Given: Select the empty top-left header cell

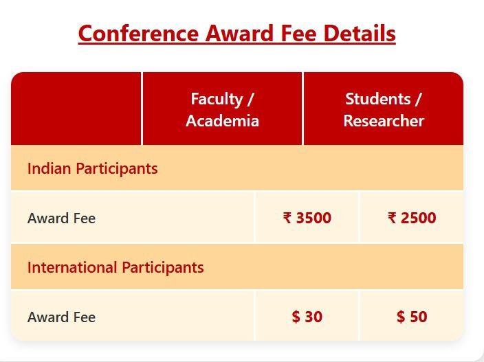Looking at the screenshot, I should pyautogui.click(x=76, y=109).
